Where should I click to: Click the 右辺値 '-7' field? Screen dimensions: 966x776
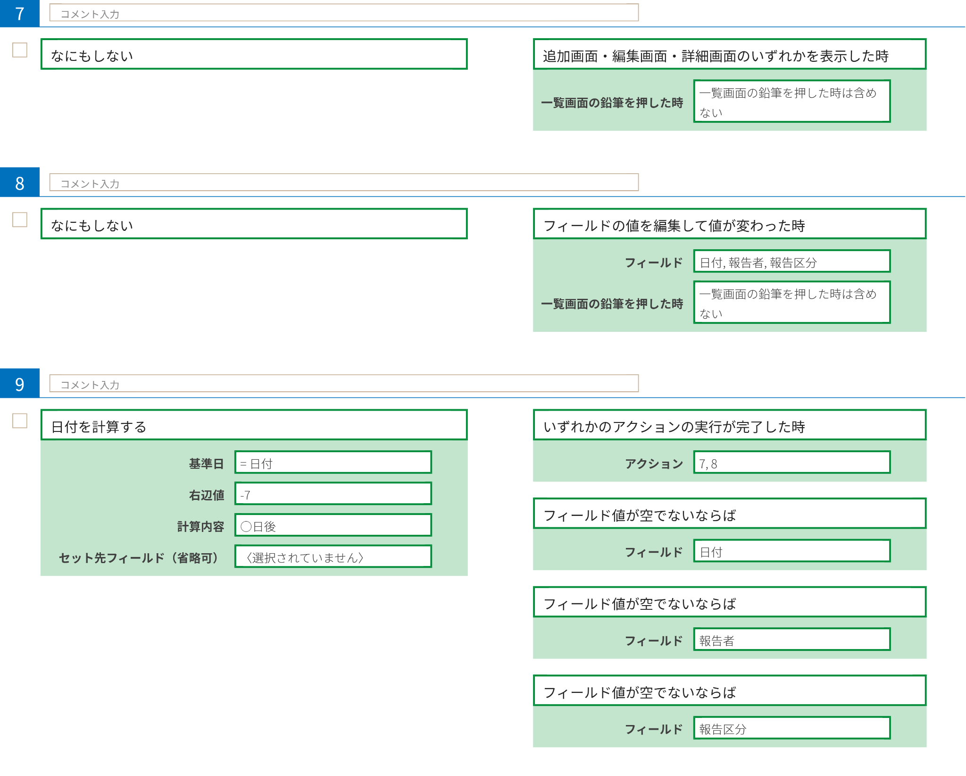tap(333, 494)
